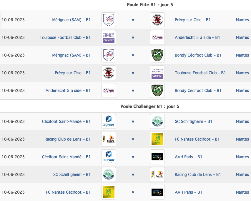251x201 pixels.
Task: Open Nantes venue link in first Elite row
Action: pyautogui.click(x=242, y=20)
